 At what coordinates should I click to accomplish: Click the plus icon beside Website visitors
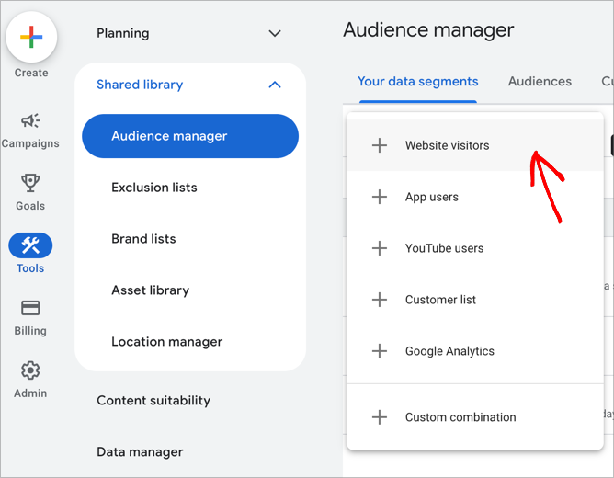380,145
